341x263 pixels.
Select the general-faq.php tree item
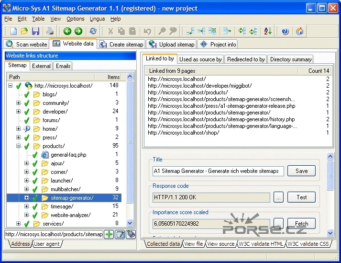click(x=68, y=155)
